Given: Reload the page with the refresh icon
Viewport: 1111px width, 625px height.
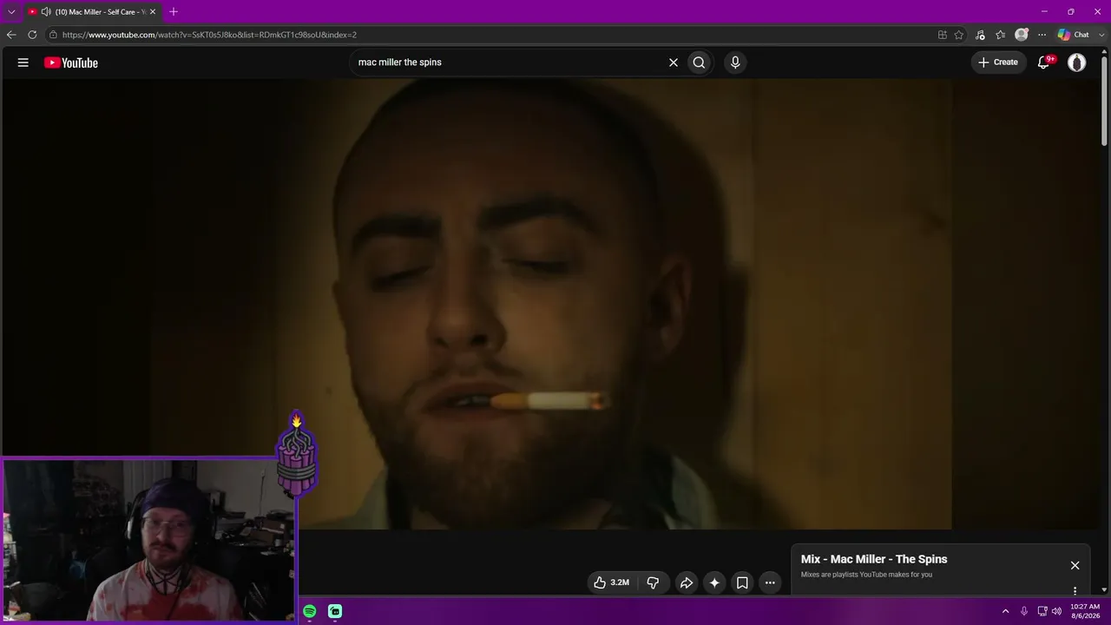Looking at the screenshot, I should click(x=32, y=35).
